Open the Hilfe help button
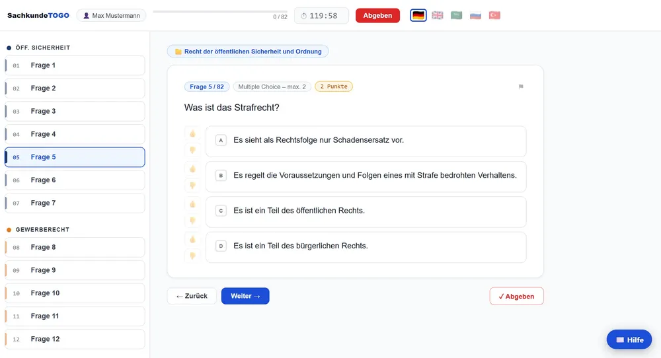 [629, 340]
